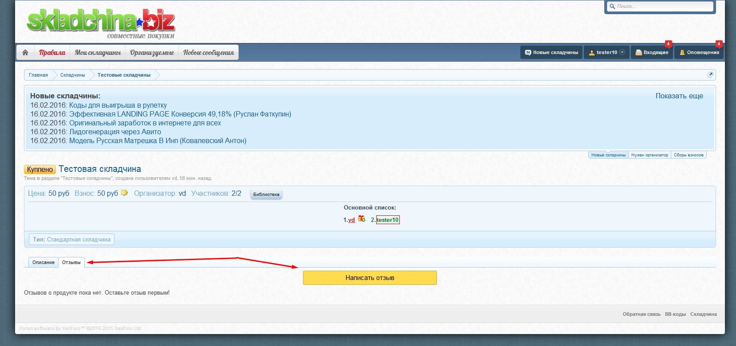Open Новые складчины in the dark navbar

(x=551, y=52)
